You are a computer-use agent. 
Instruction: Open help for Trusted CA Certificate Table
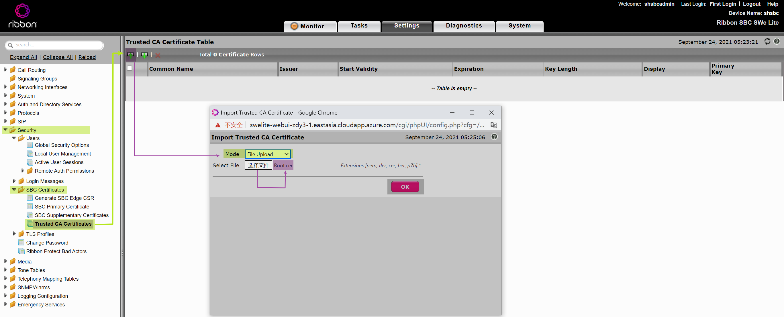pyautogui.click(x=777, y=41)
